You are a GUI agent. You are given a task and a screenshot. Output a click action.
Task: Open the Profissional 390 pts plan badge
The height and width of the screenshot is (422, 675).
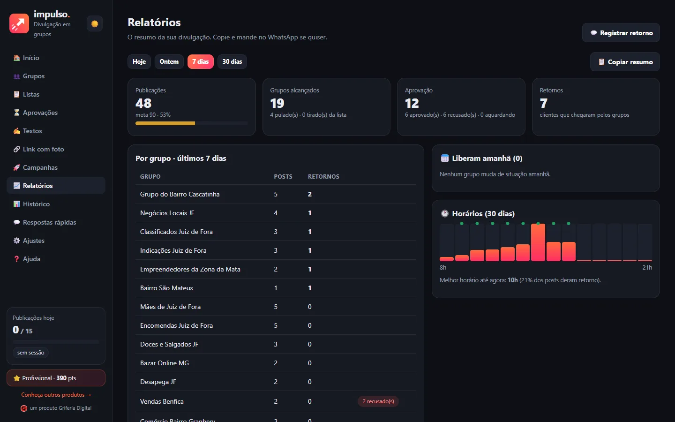[56, 378]
